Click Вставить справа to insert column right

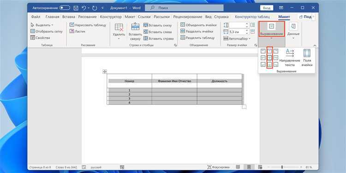pyautogui.click(x=158, y=38)
